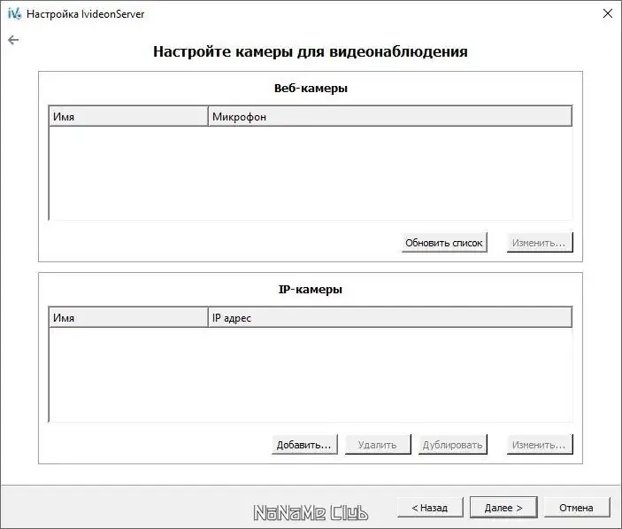This screenshot has width=622, height=529.
Task: Click 'Веб-камеры' section heading
Action: pyautogui.click(x=311, y=89)
